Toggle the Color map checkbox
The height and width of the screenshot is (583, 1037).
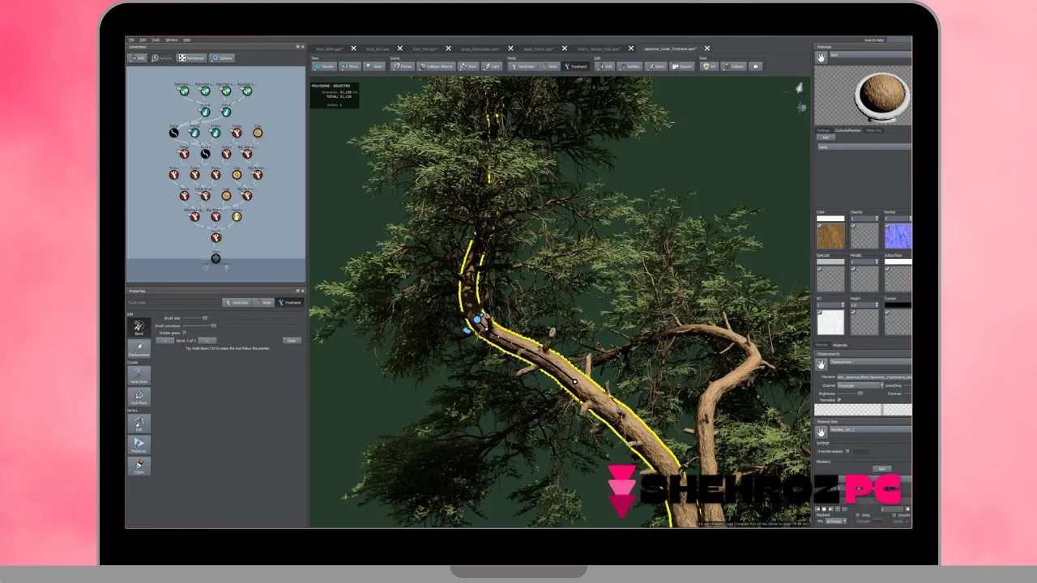(820, 225)
